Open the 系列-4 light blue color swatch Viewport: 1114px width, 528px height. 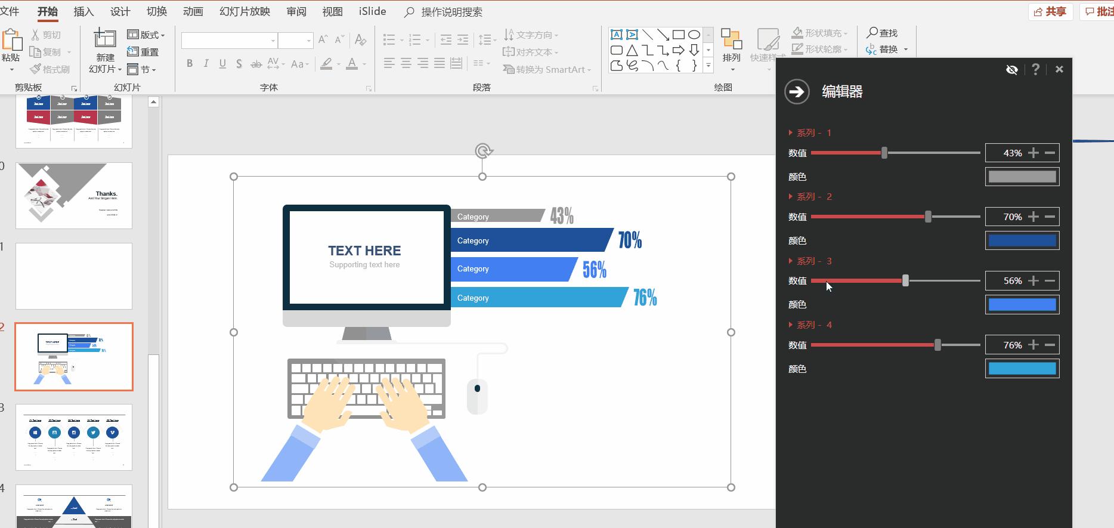pos(1022,369)
